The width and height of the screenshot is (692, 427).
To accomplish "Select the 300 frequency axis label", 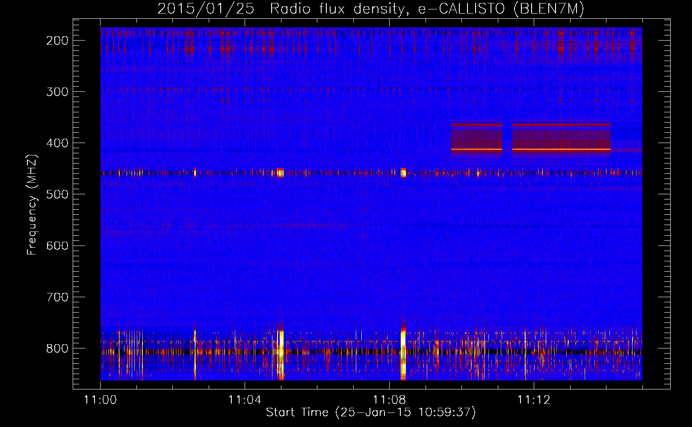I will coord(57,92).
